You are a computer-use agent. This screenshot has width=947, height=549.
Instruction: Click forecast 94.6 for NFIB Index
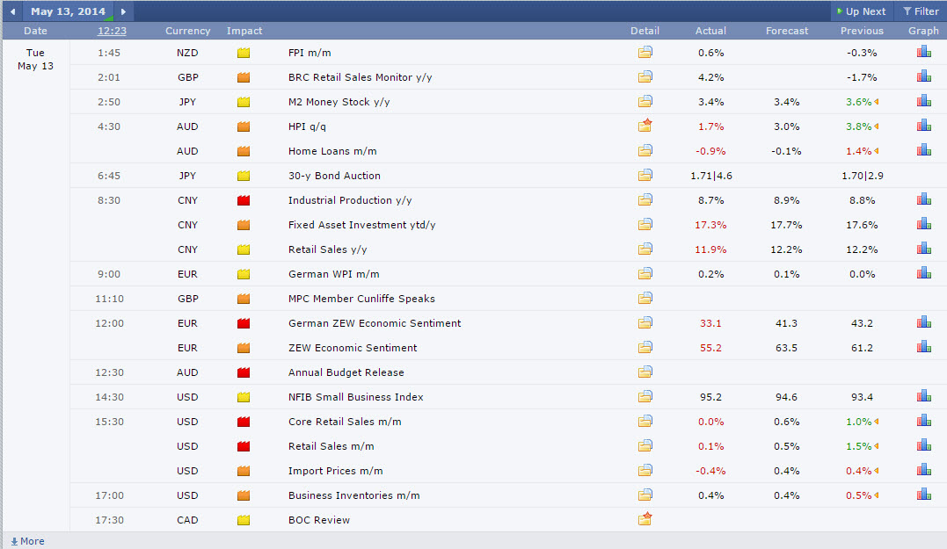[x=786, y=397]
